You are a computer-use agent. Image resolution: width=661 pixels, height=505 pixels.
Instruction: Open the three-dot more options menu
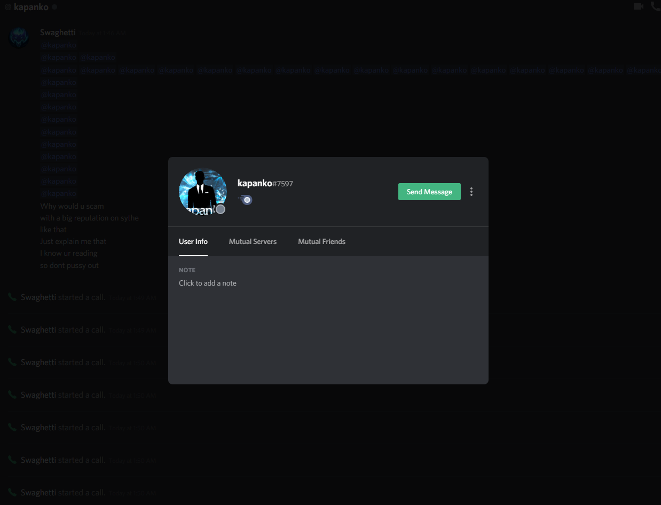(471, 192)
